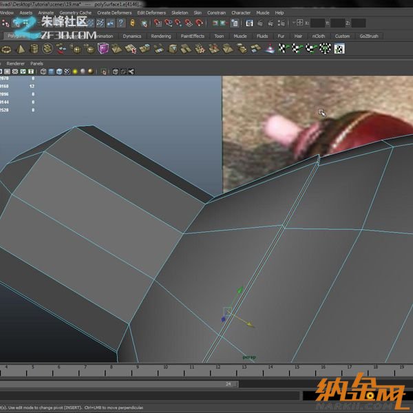Open the Assets menu
The image size is (413, 413).
[x=26, y=12]
